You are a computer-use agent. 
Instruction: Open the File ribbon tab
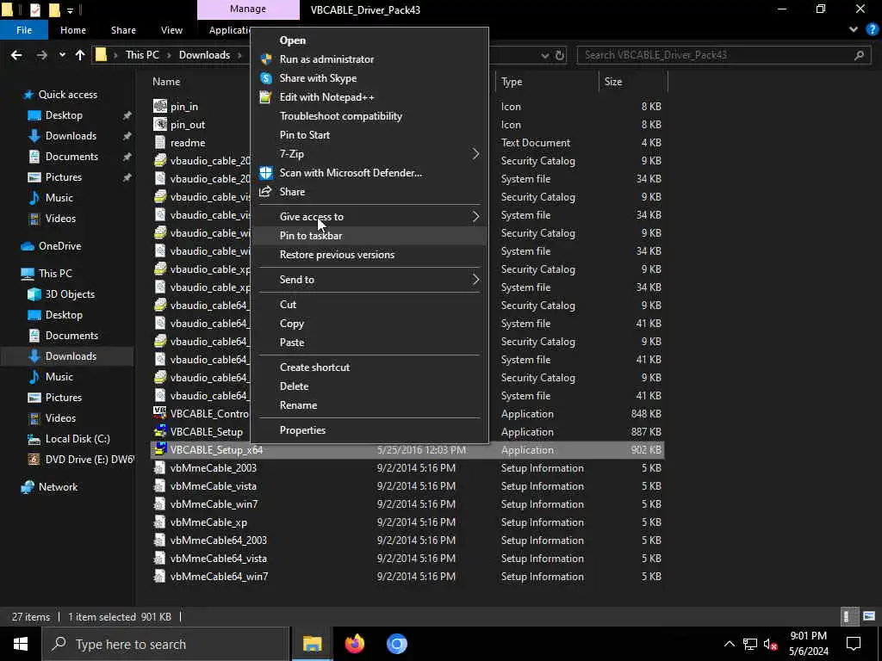pos(24,30)
